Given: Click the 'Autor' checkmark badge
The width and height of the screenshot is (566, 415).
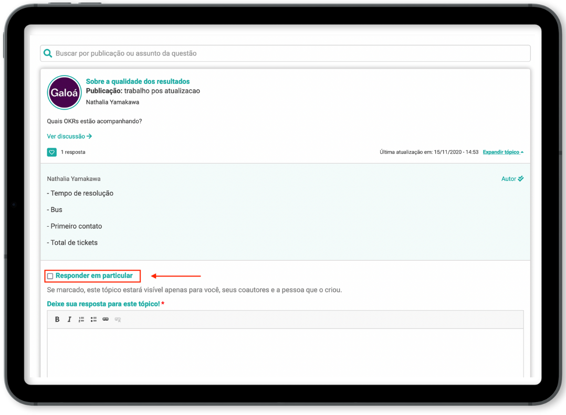Looking at the screenshot, I should click(512, 179).
